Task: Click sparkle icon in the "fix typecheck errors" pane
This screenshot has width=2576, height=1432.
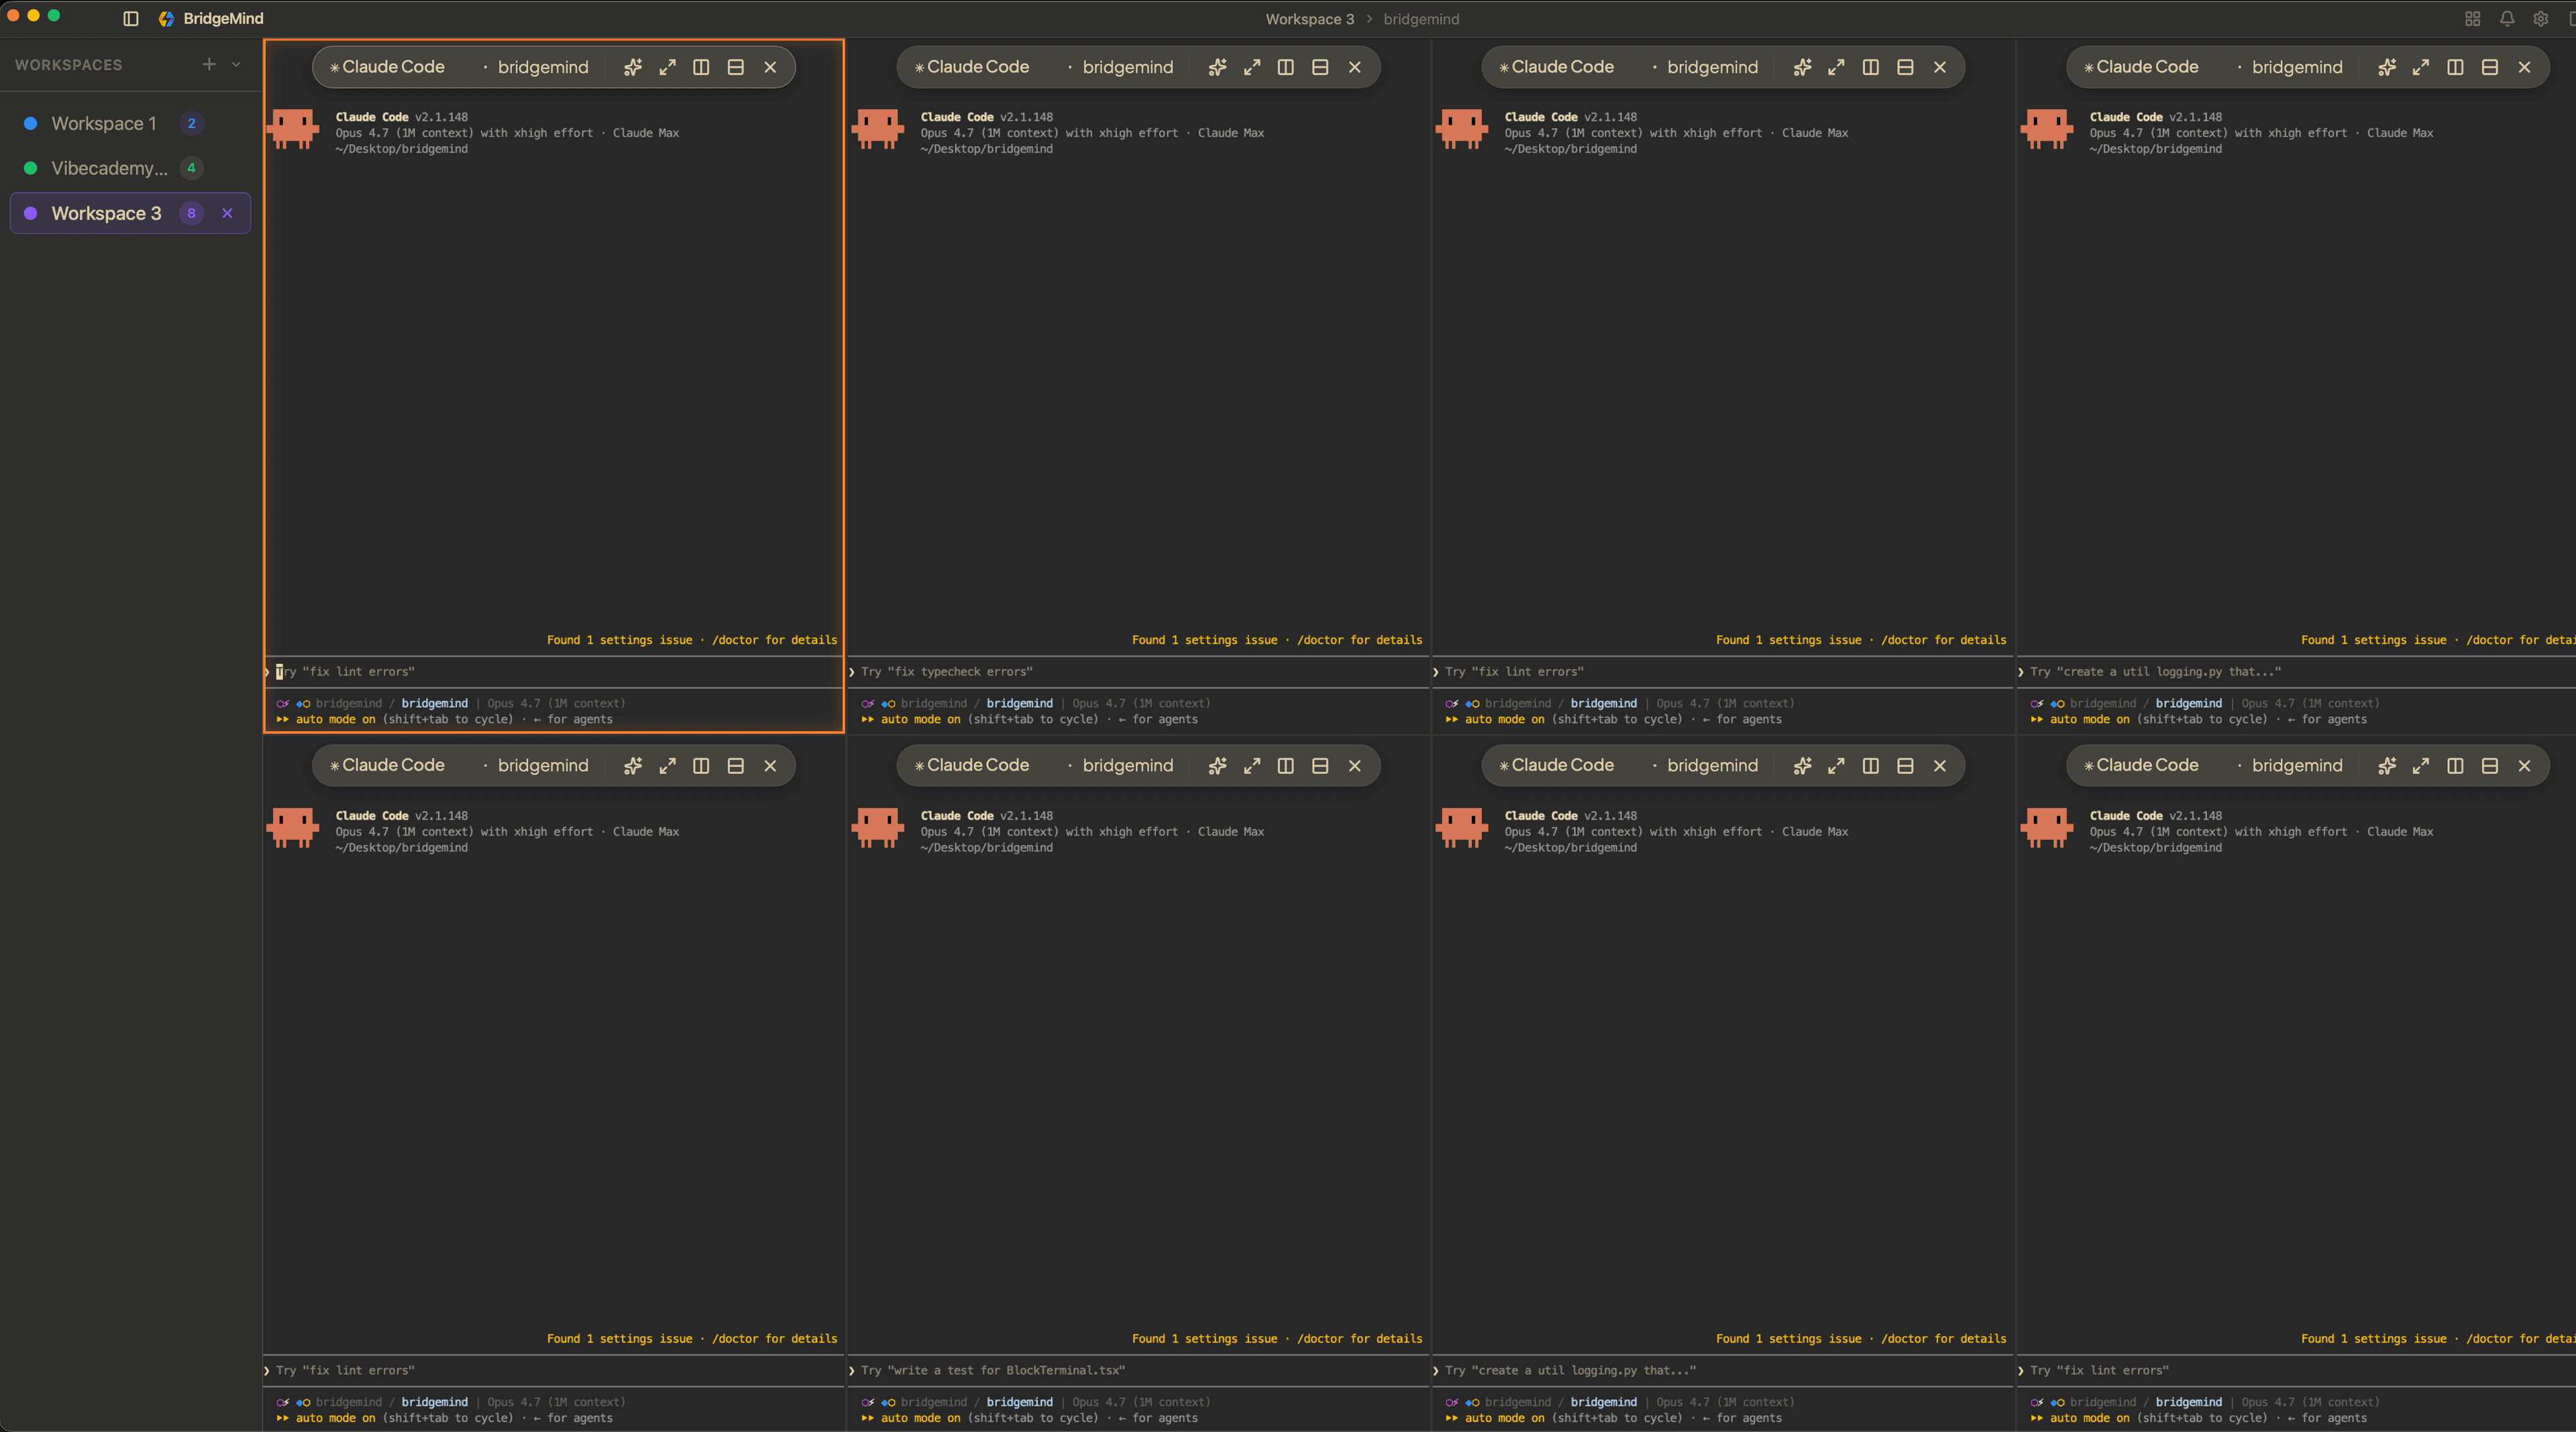Action: tap(1217, 67)
